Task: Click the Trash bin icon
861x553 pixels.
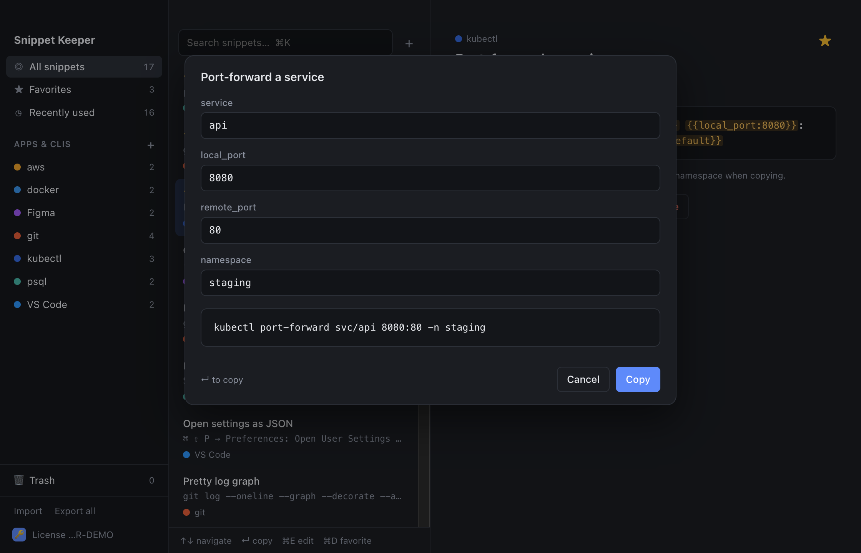Action: click(19, 480)
